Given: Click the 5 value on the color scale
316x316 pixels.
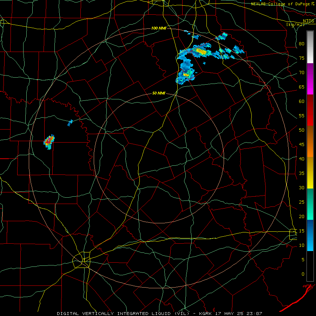Looking at the screenshot, I should (x=303, y=260).
